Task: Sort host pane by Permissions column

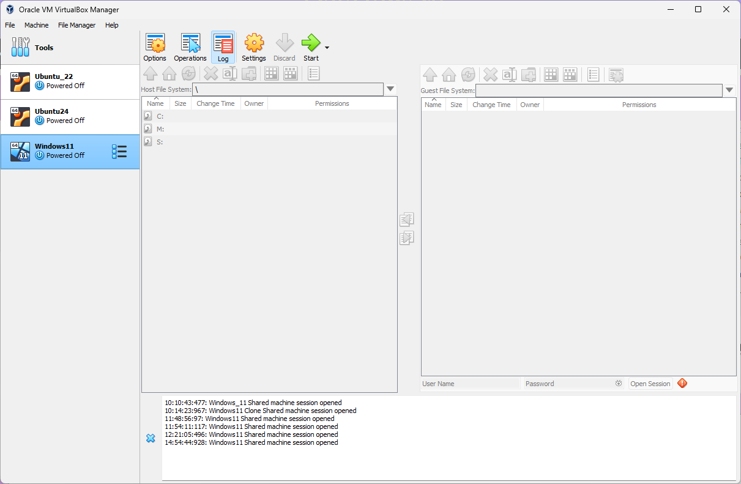Action: coord(332,103)
